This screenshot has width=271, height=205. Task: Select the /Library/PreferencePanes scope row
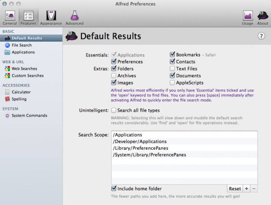tap(185, 148)
